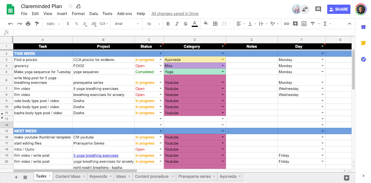Move document to Drive folder icon
The image size is (371, 183).
click(x=78, y=6)
